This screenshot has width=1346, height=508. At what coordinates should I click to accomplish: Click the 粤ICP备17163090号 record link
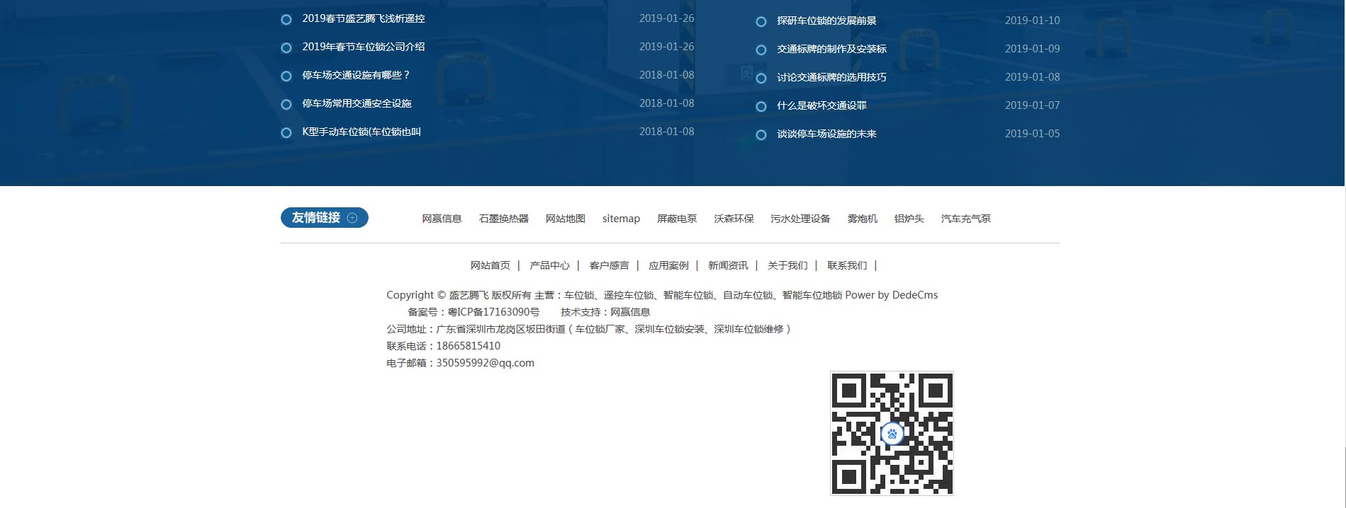[493, 312]
